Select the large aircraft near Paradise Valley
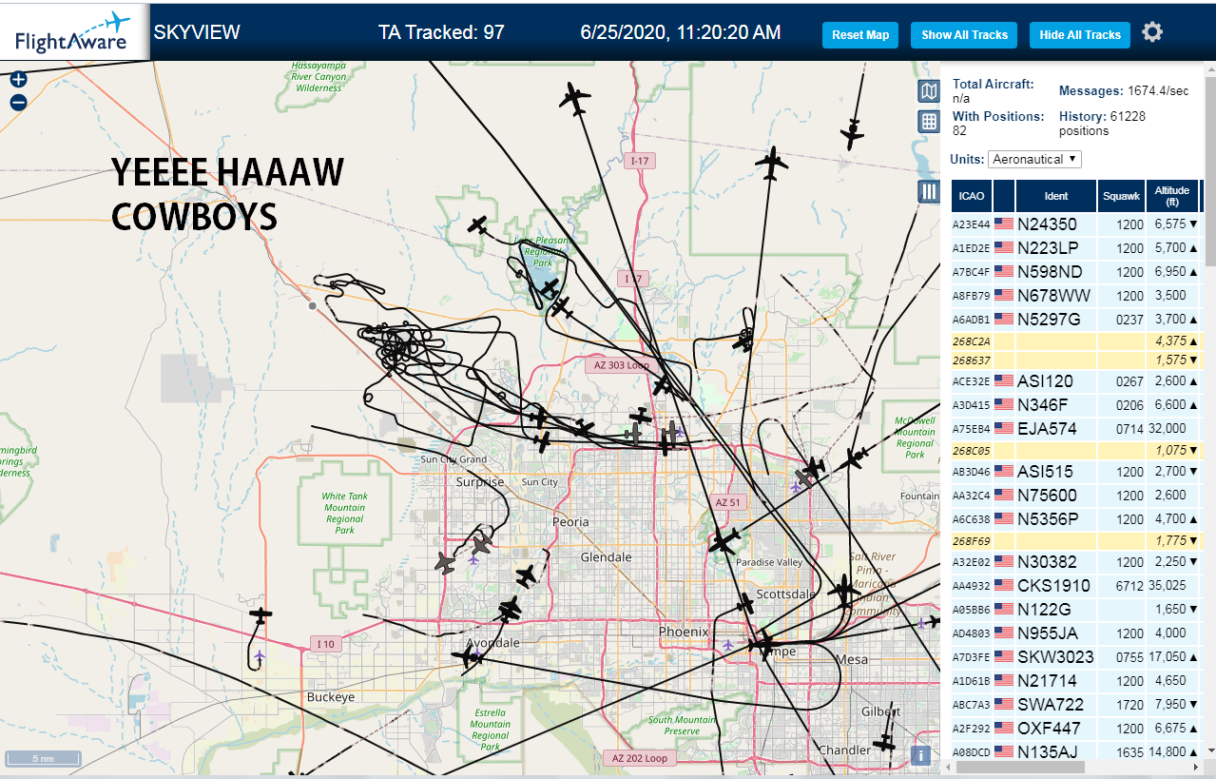Image resolution: width=1216 pixels, height=779 pixels. pos(724,541)
